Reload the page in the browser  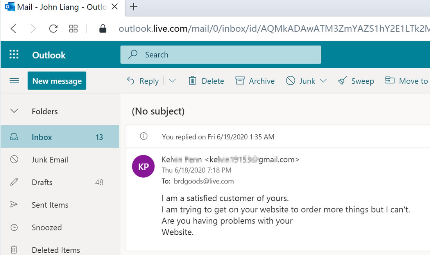[53, 29]
